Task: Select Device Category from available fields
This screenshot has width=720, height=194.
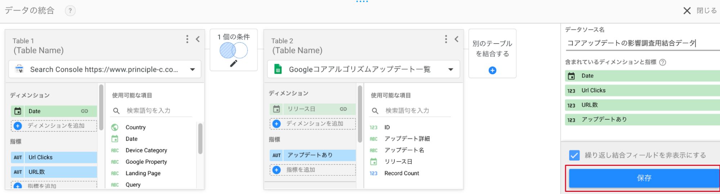Action: click(x=146, y=150)
